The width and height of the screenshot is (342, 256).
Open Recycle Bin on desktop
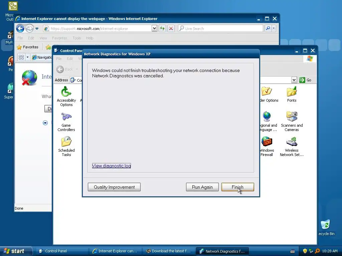[326, 227]
